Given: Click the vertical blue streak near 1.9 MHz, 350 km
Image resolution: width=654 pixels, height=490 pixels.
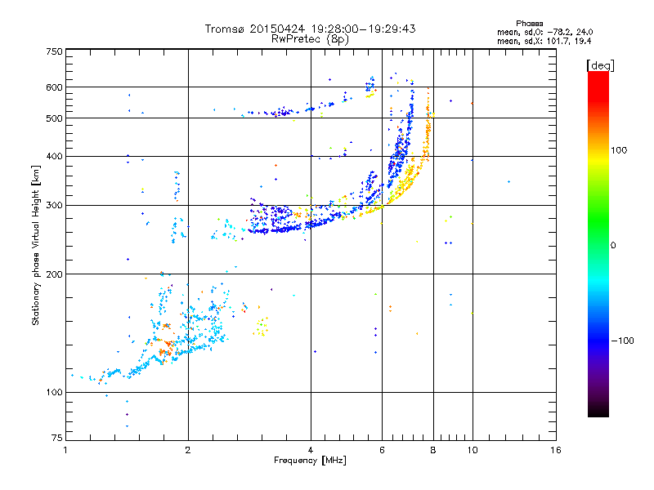Looking at the screenshot, I should pyautogui.click(x=177, y=186).
